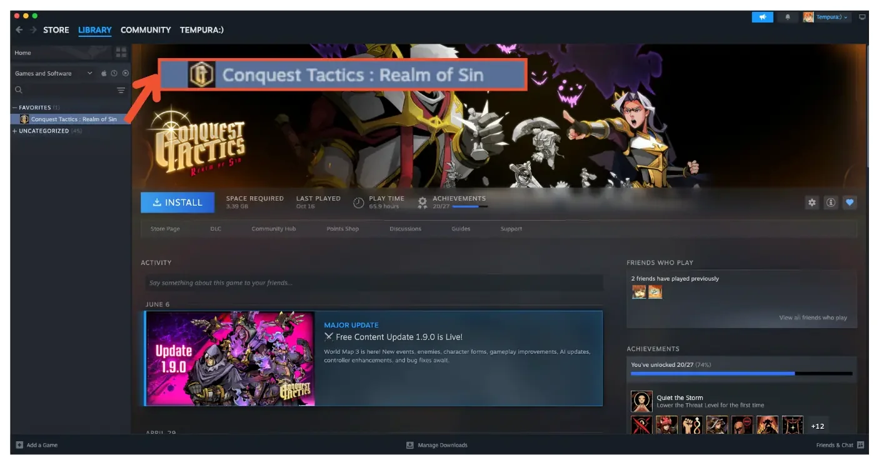Viewport: 879px width, 465px height.
Task: Toggle favorite heart icon
Action: (x=850, y=202)
